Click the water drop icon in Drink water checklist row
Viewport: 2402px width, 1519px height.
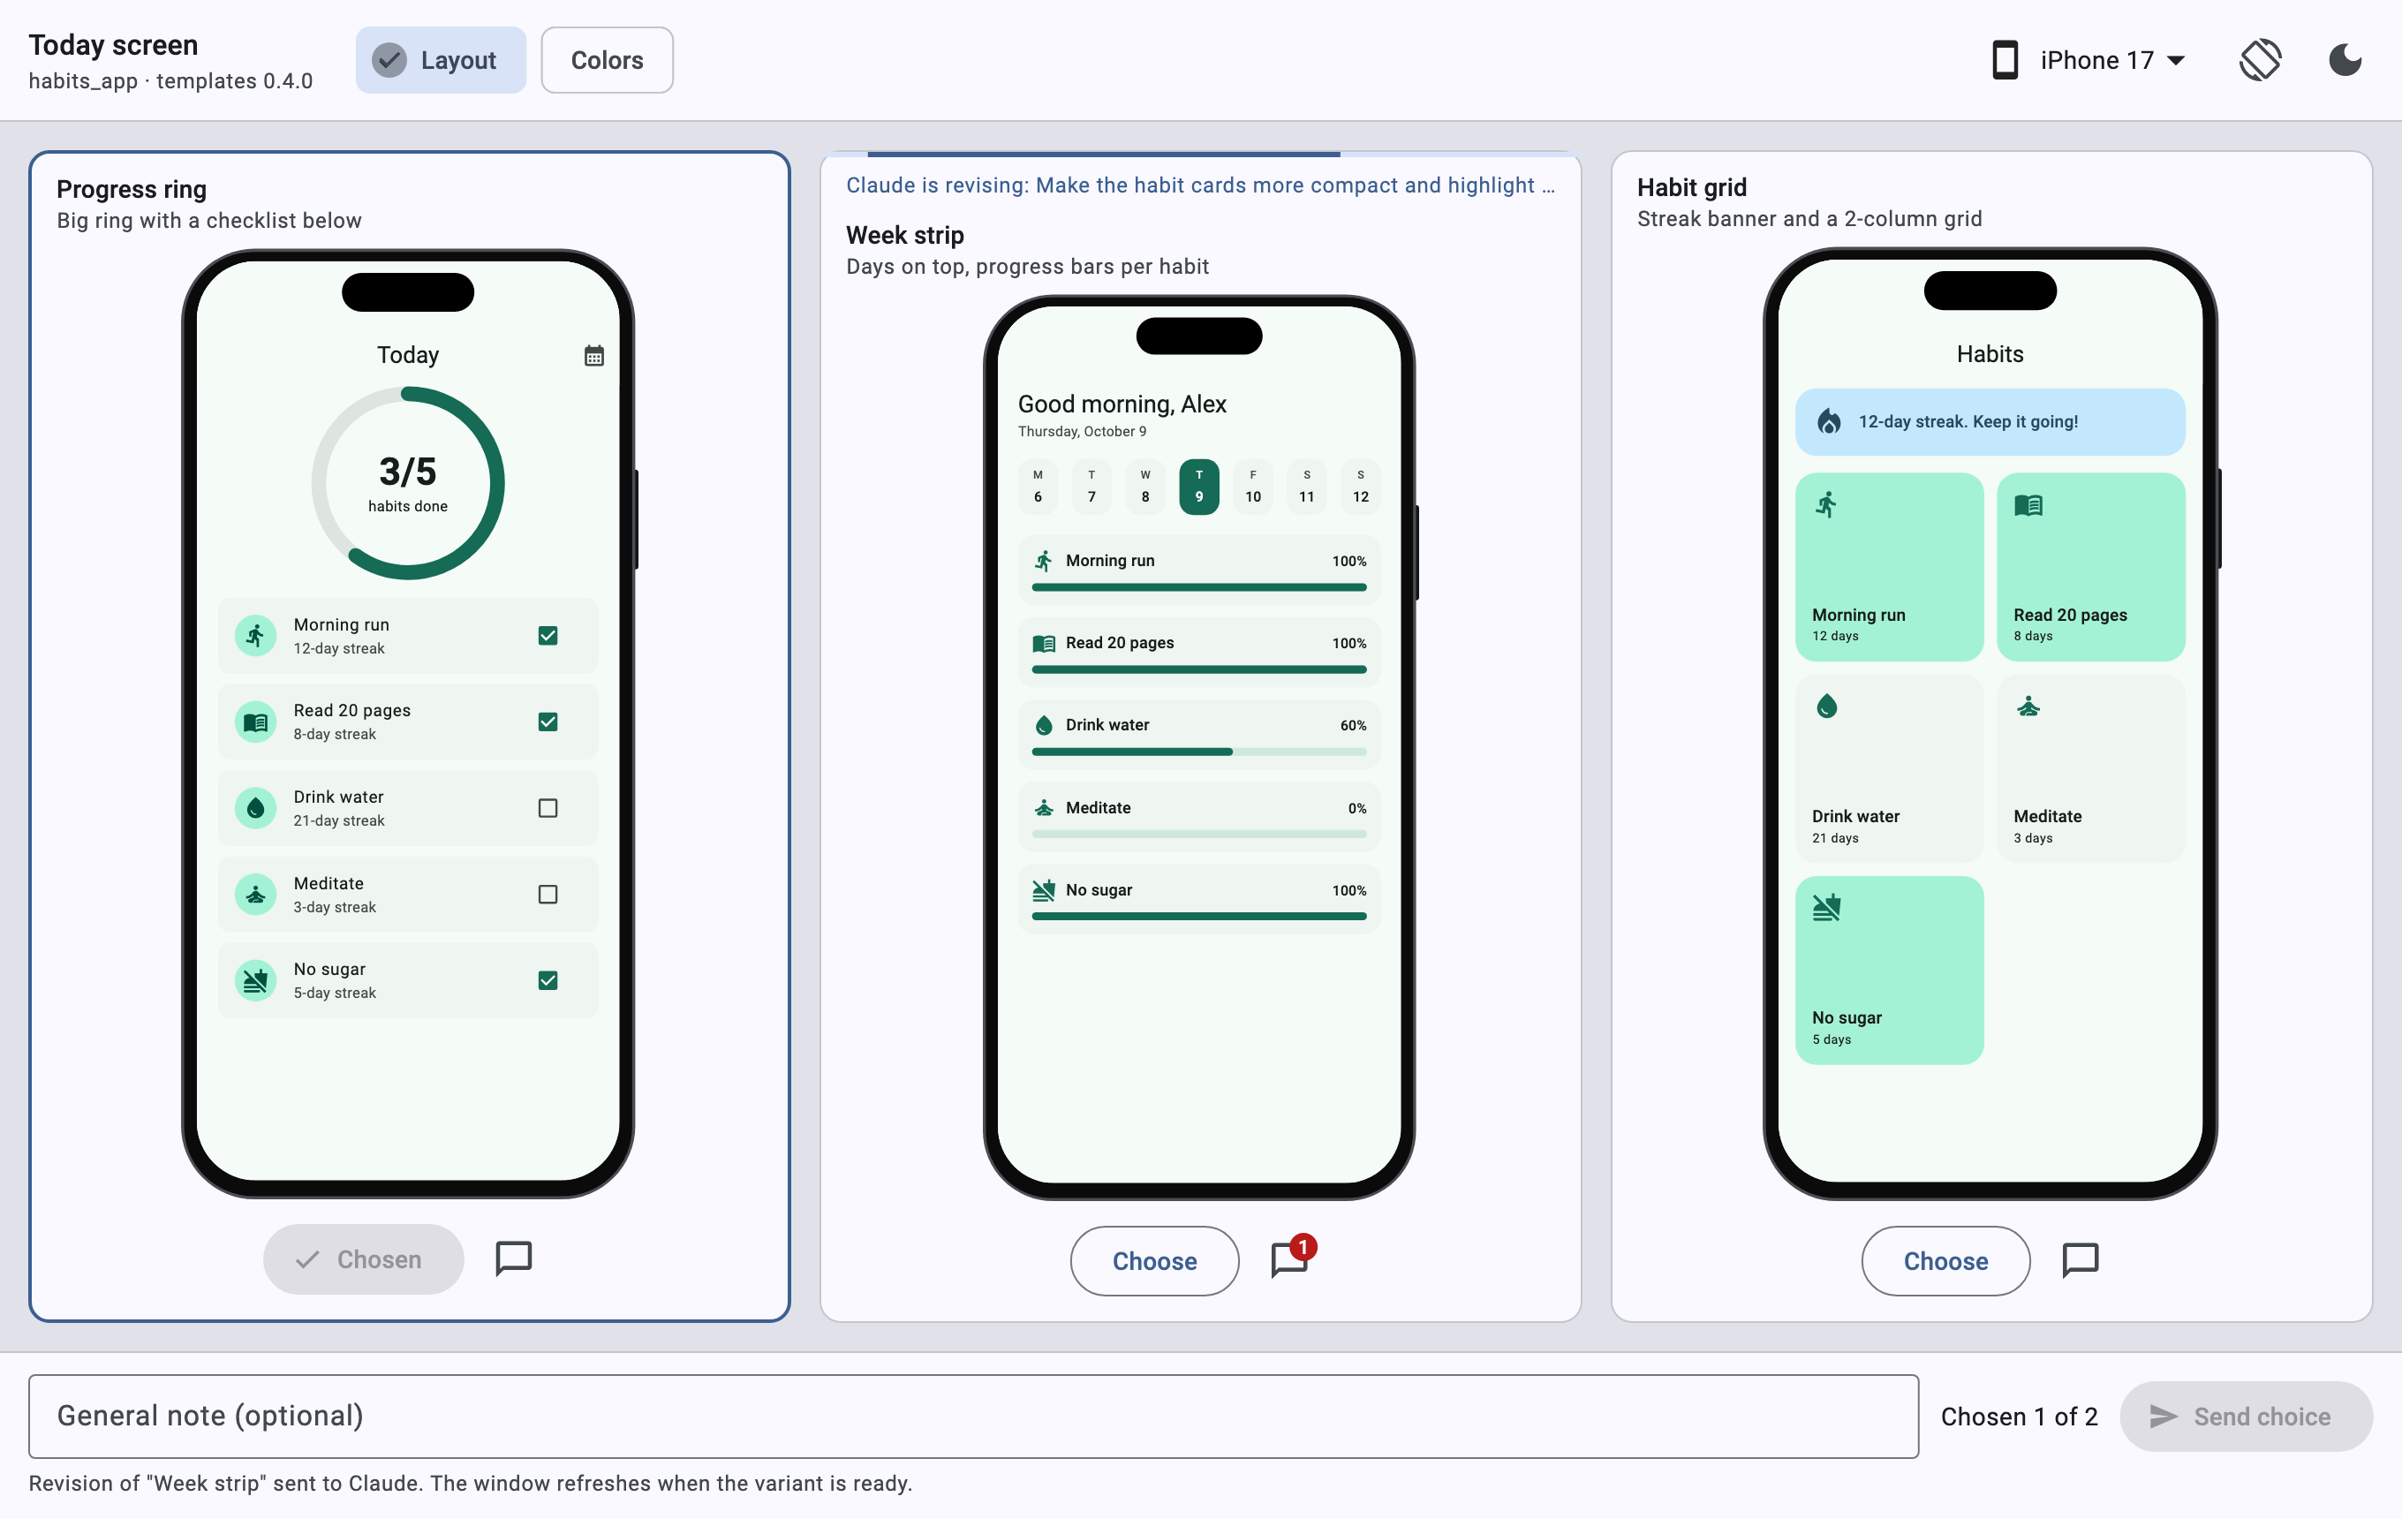tap(255, 808)
